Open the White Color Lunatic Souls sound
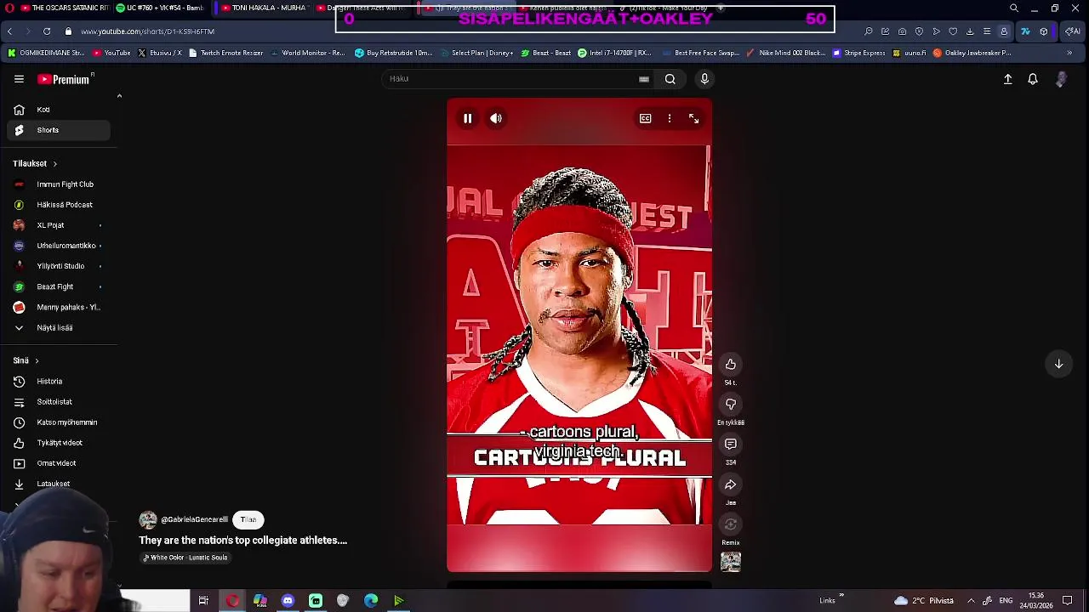The width and height of the screenshot is (1089, 612). [x=185, y=558]
